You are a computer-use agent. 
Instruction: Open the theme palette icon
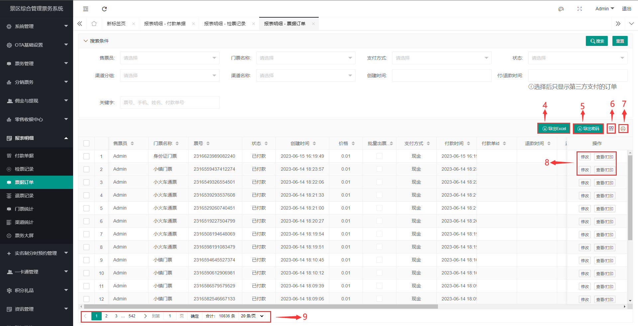(x=561, y=9)
